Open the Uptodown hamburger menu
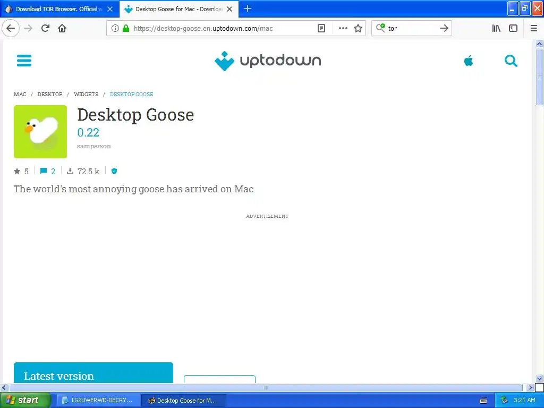The image size is (544, 408). coord(24,61)
